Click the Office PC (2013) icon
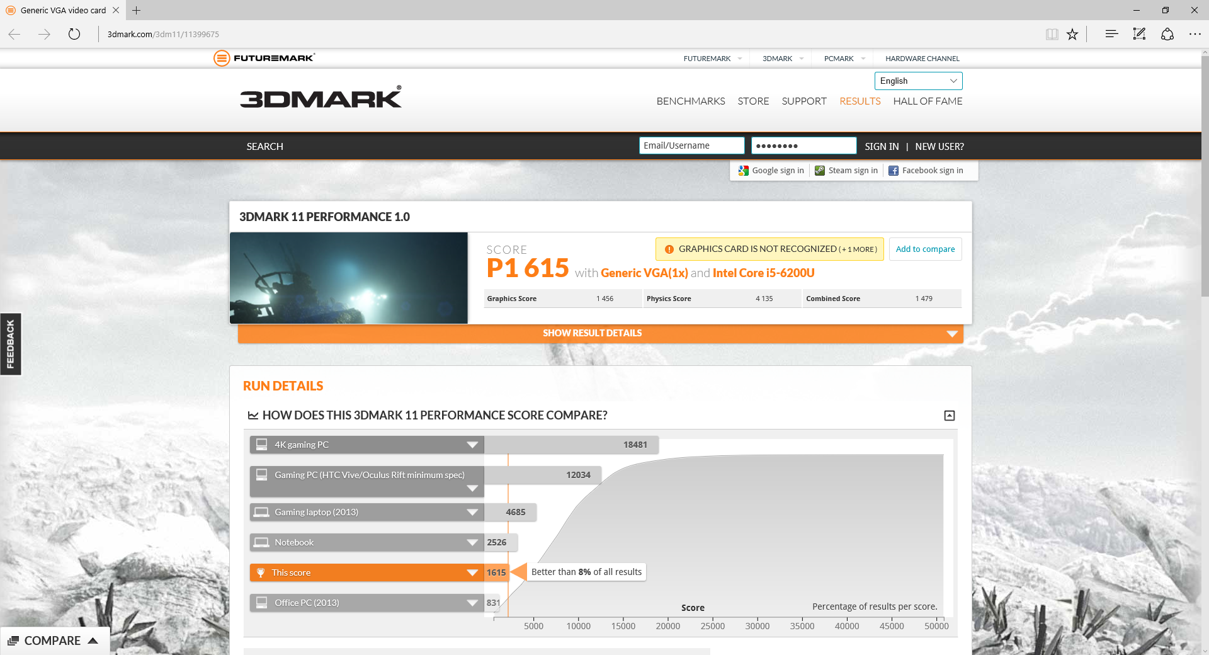This screenshot has width=1209, height=655. click(x=261, y=603)
